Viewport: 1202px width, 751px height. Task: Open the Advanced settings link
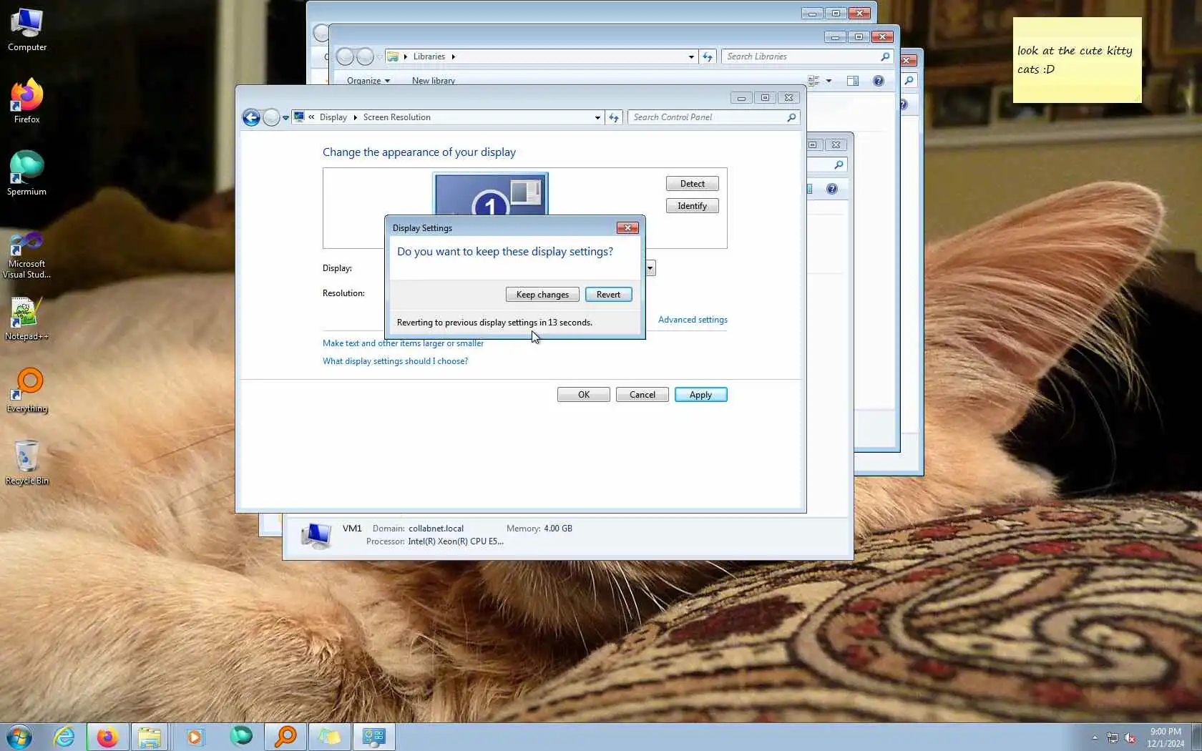(693, 320)
